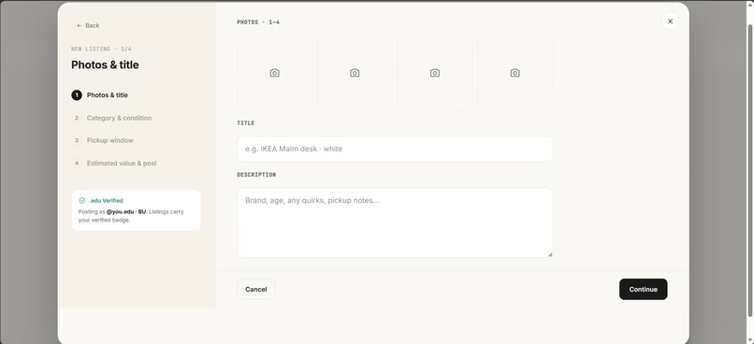
Task: Focus the Description text area
Action: tap(395, 222)
